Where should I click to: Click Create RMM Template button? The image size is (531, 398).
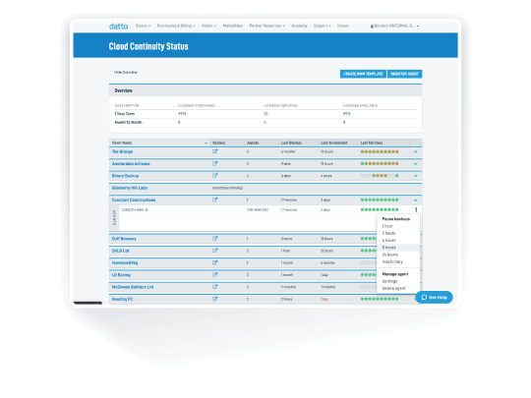363,74
